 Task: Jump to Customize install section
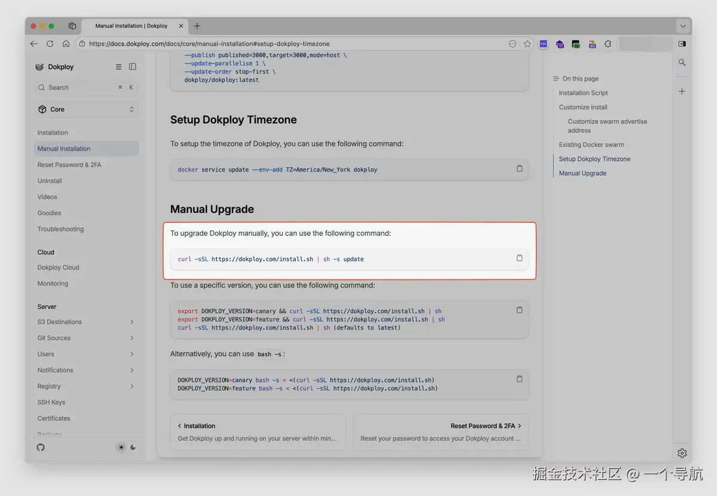[x=583, y=108]
